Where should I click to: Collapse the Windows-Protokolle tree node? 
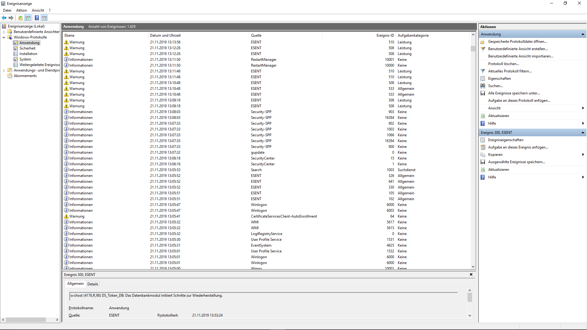click(4, 37)
